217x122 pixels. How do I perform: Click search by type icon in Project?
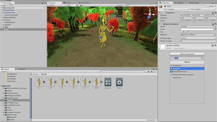click(148, 72)
